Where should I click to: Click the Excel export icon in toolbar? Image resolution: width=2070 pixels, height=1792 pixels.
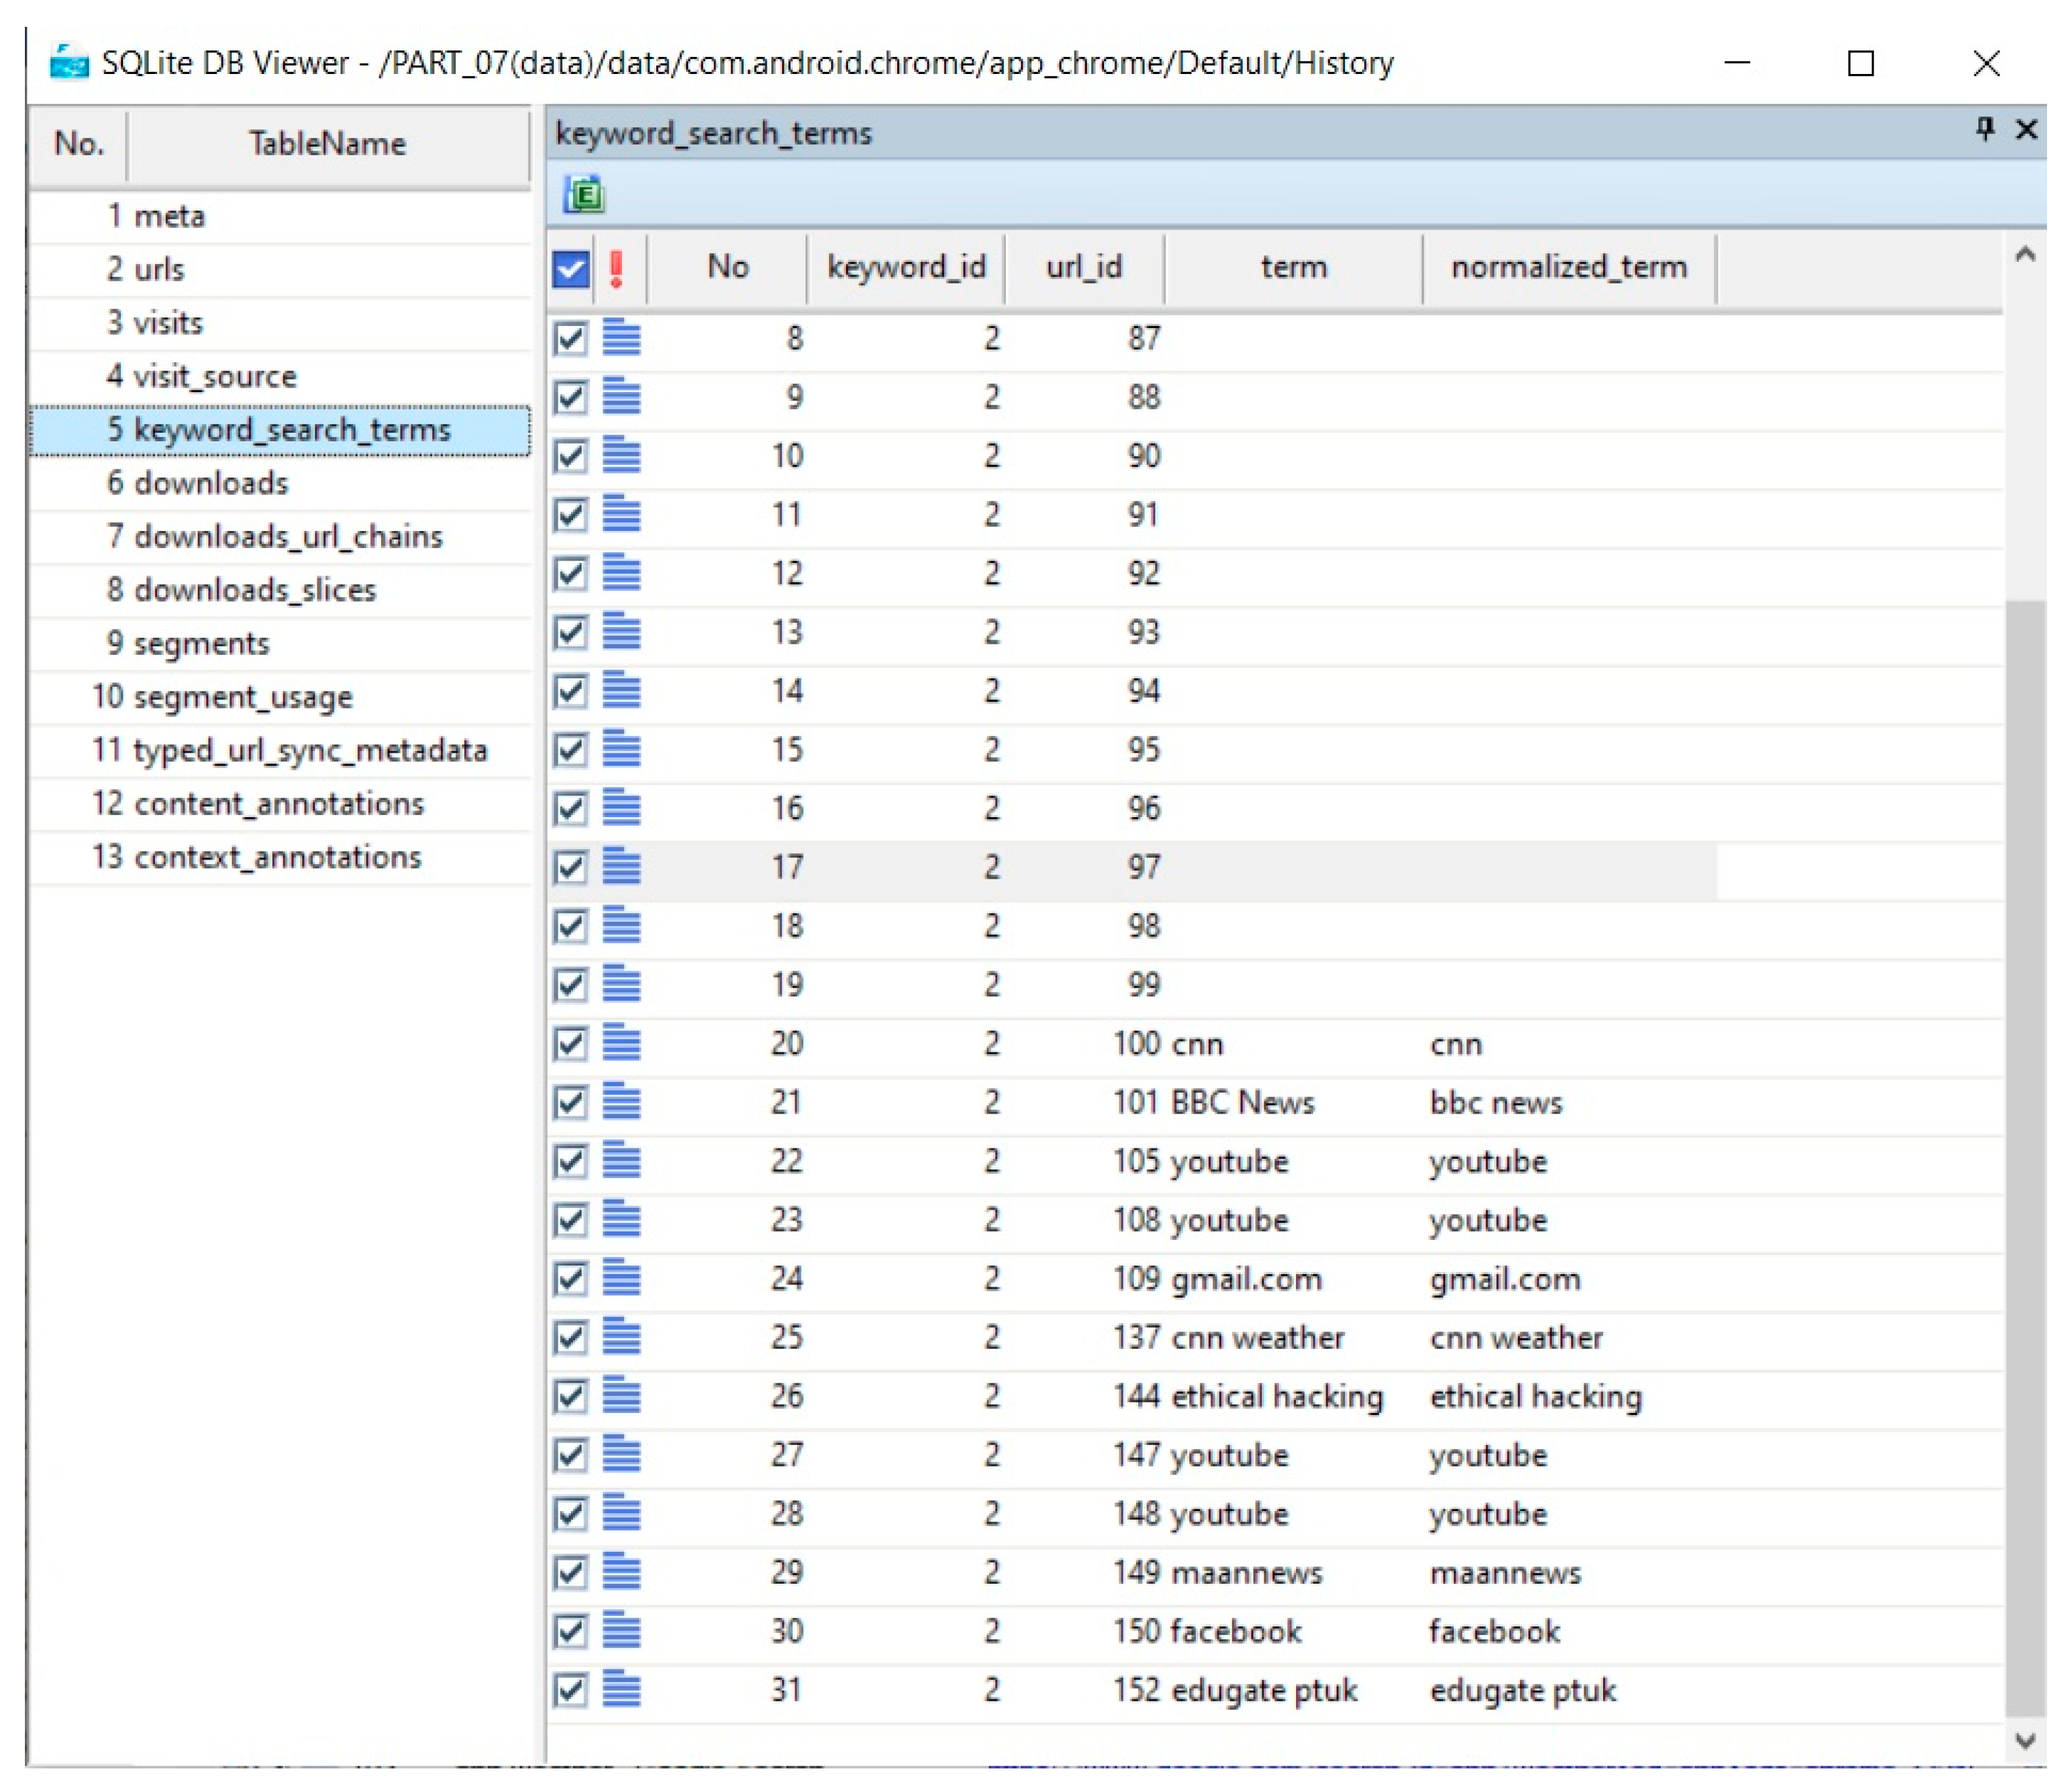584,194
